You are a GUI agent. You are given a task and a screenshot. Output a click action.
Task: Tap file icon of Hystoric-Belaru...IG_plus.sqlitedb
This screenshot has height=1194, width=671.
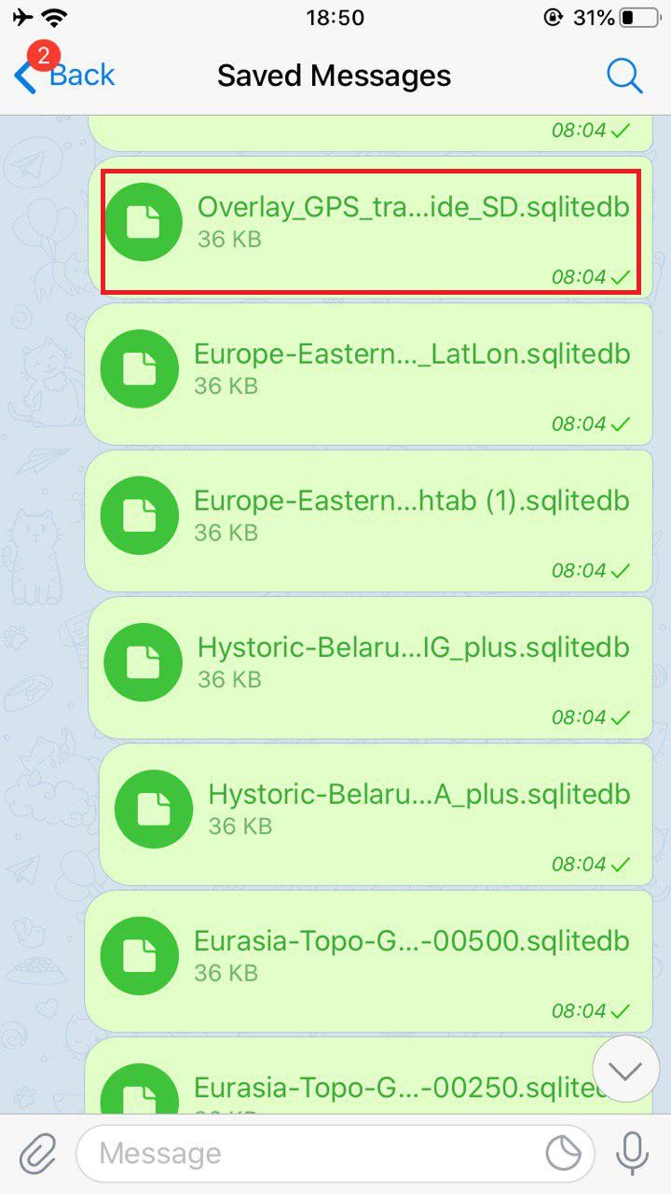[144, 662]
